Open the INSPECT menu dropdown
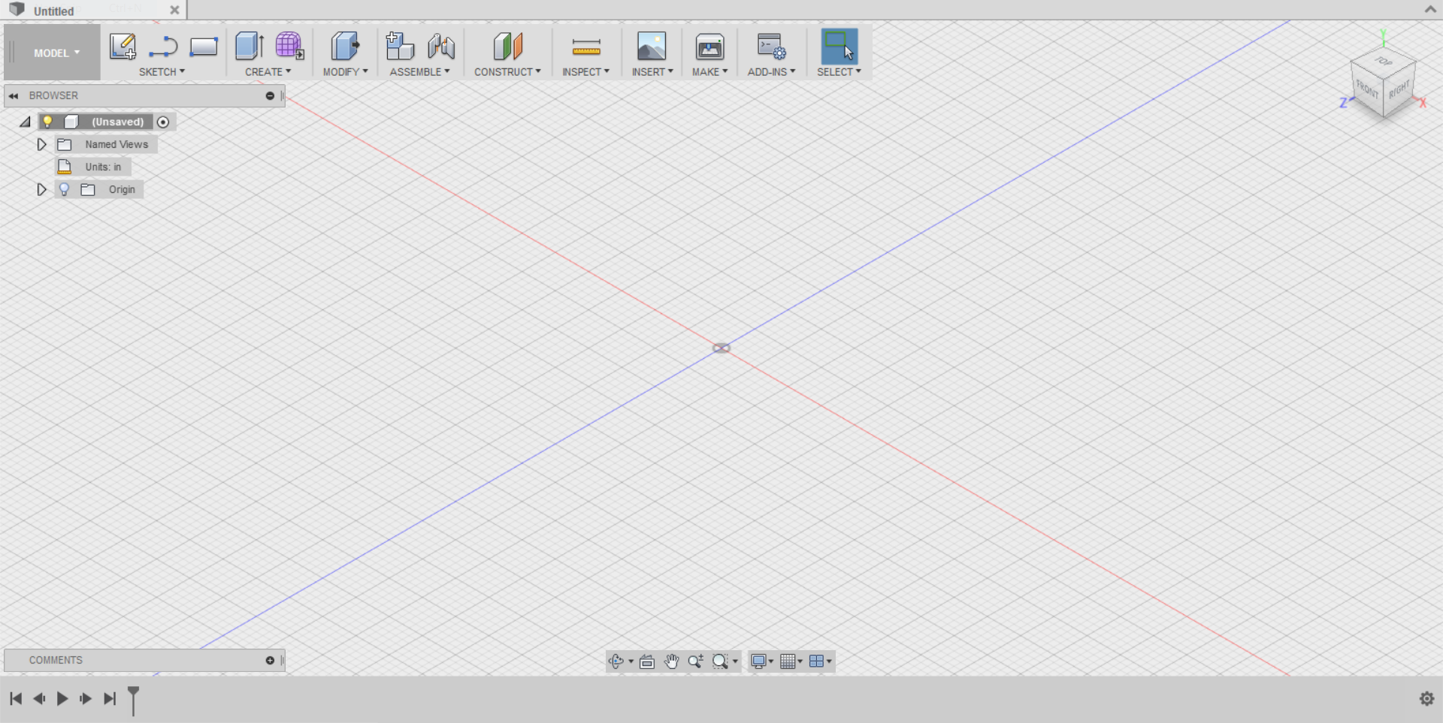The width and height of the screenshot is (1443, 723). coord(585,72)
